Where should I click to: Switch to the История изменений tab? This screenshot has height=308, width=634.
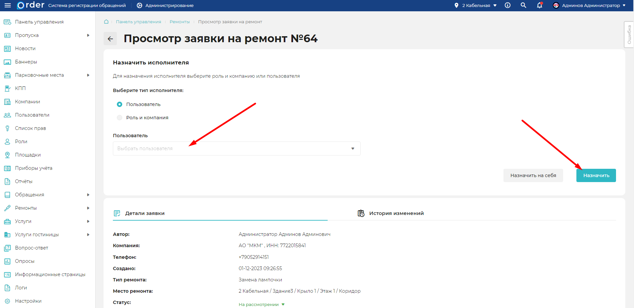point(396,213)
